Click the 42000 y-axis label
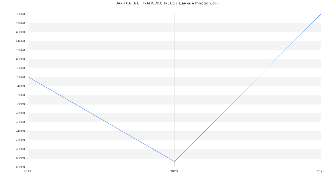This screenshot has width=335, height=181. point(20,50)
